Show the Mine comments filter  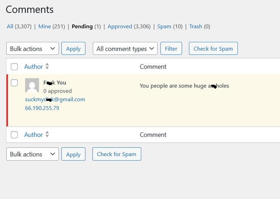click(x=44, y=27)
